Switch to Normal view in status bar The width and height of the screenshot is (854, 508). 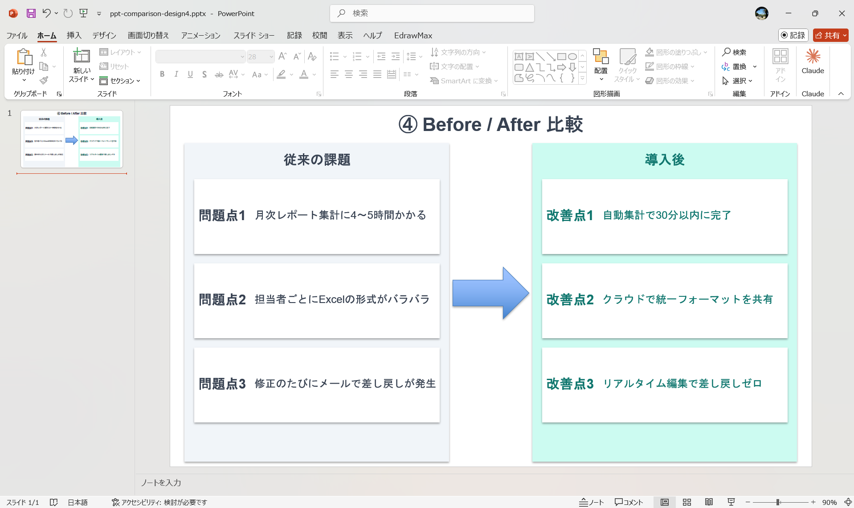pyautogui.click(x=665, y=502)
